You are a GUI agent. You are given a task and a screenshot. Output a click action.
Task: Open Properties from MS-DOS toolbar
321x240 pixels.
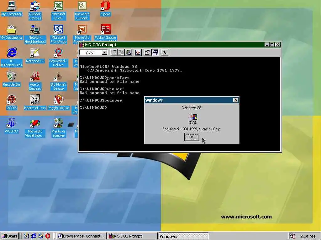click(147, 52)
